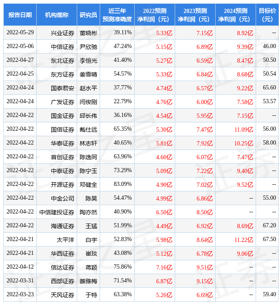Click 2022 profit forecast 7.16亿

point(164,268)
